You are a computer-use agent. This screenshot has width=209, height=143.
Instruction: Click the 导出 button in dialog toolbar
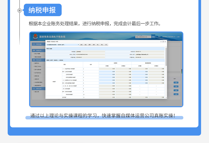click(x=102, y=45)
